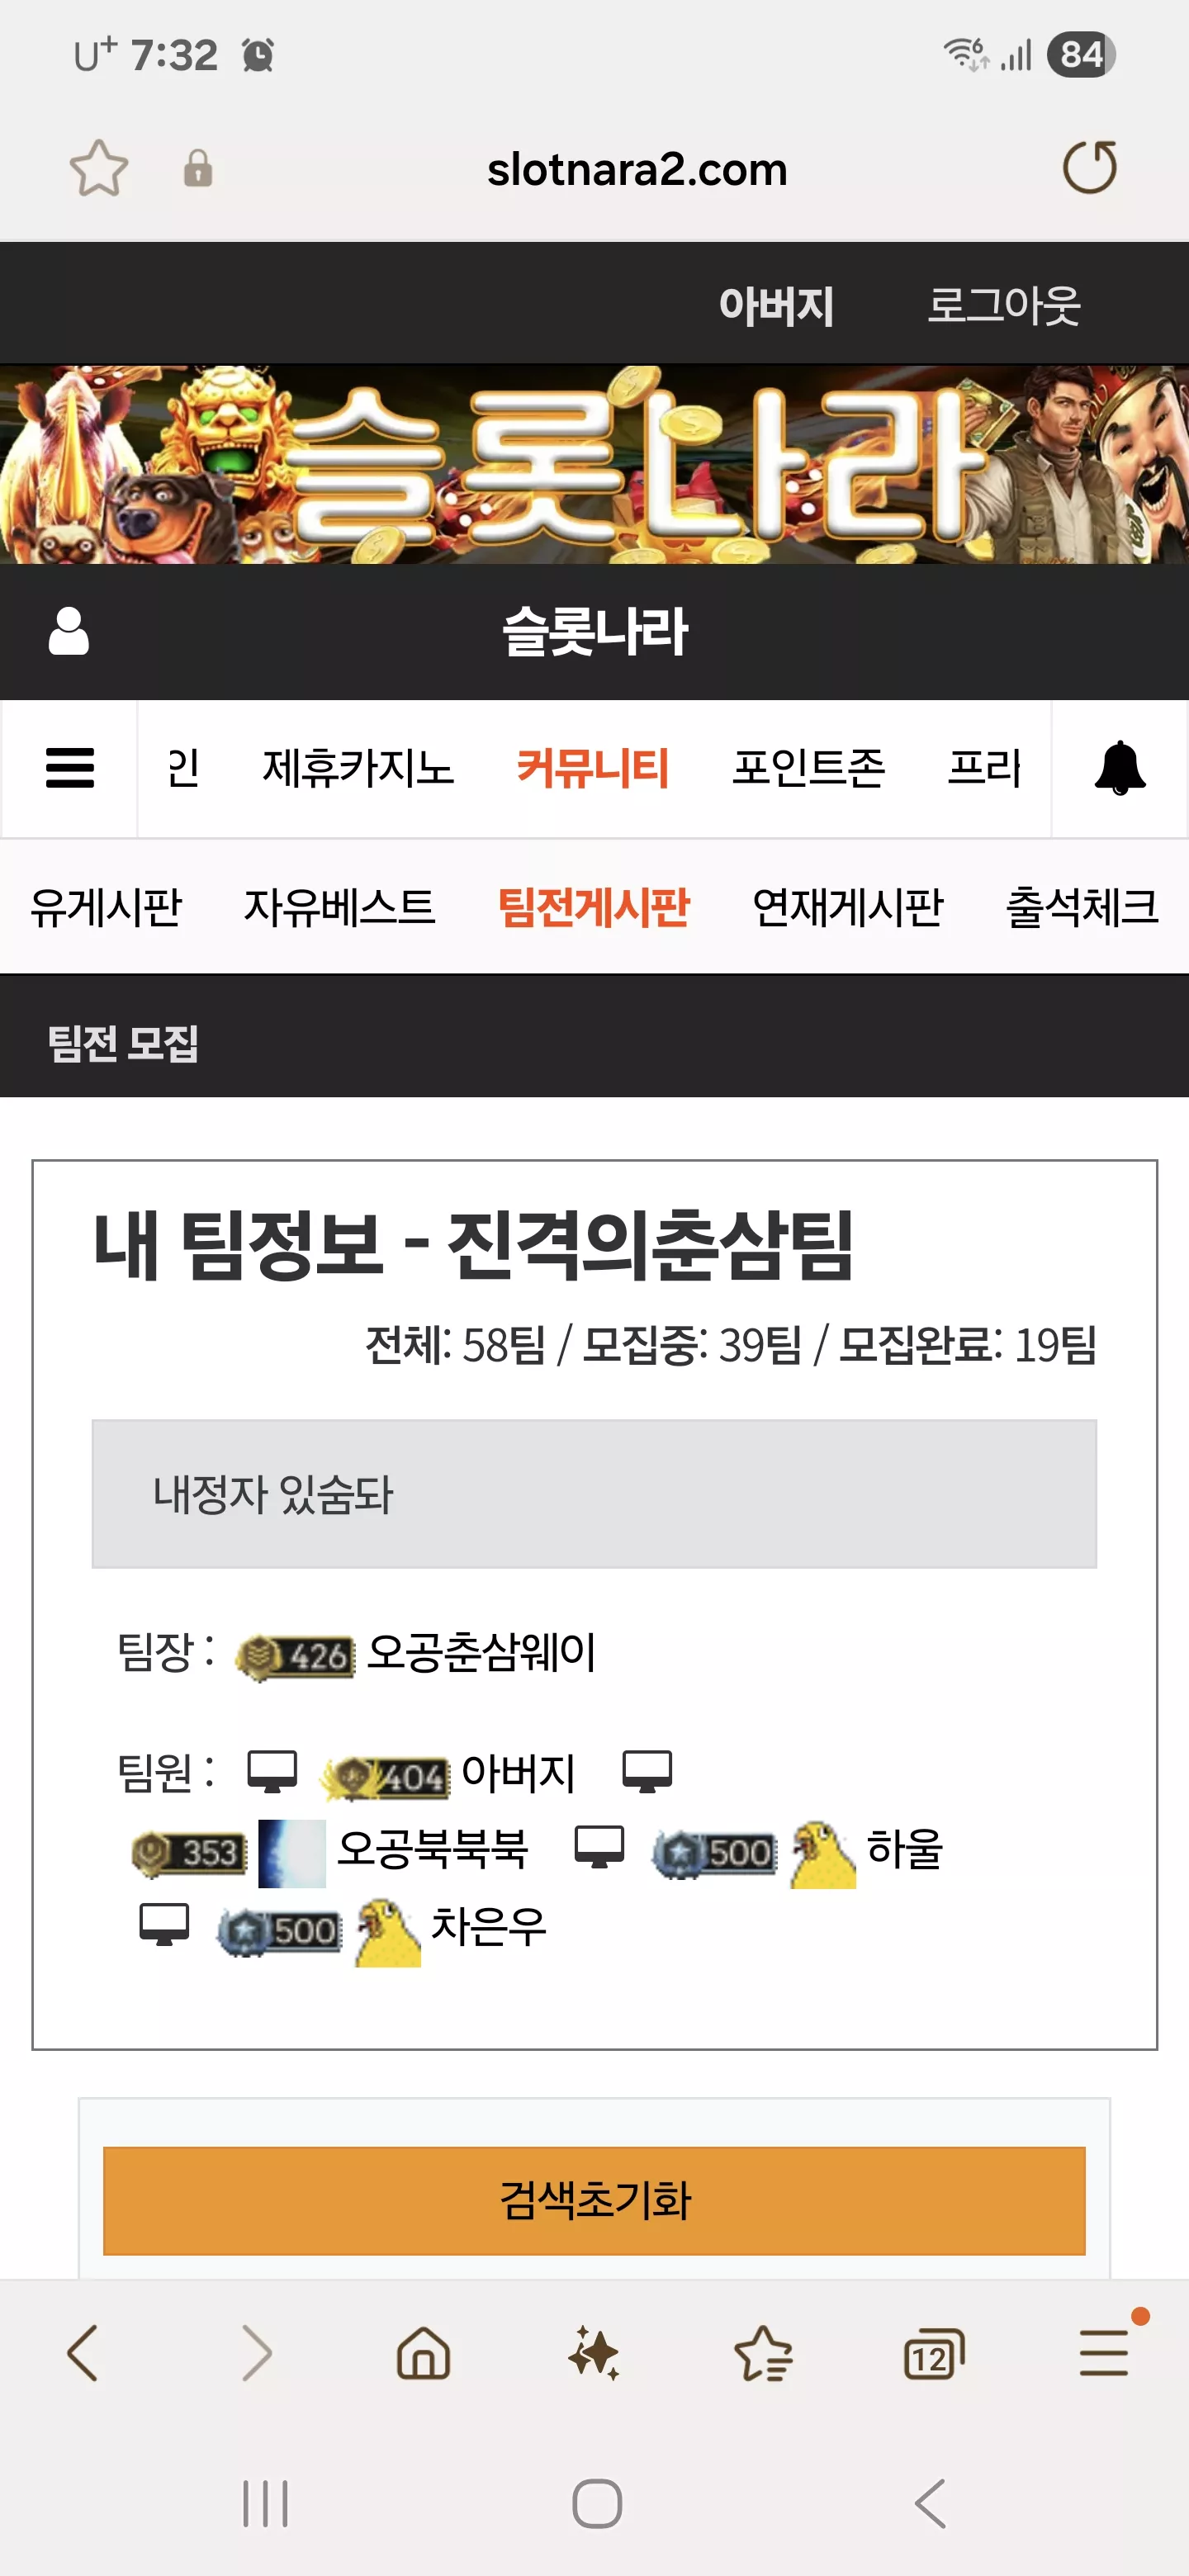1189x2576 pixels.
Task: Open the hamburger site menu
Action: pos(70,768)
